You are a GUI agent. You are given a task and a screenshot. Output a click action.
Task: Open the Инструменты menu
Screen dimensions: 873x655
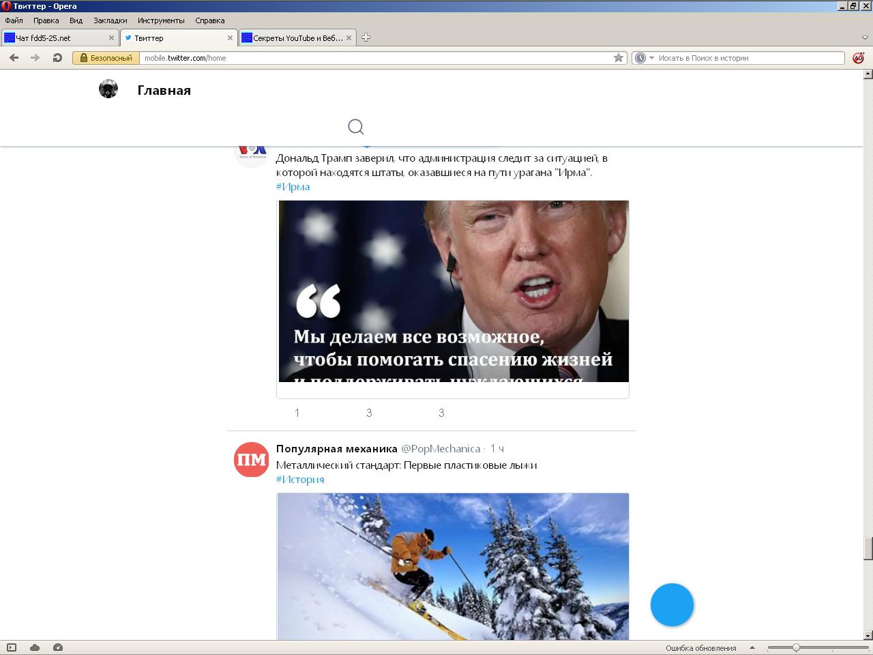point(161,20)
